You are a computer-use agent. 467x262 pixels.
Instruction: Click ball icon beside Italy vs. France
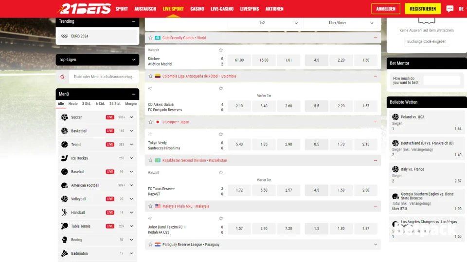(395, 169)
